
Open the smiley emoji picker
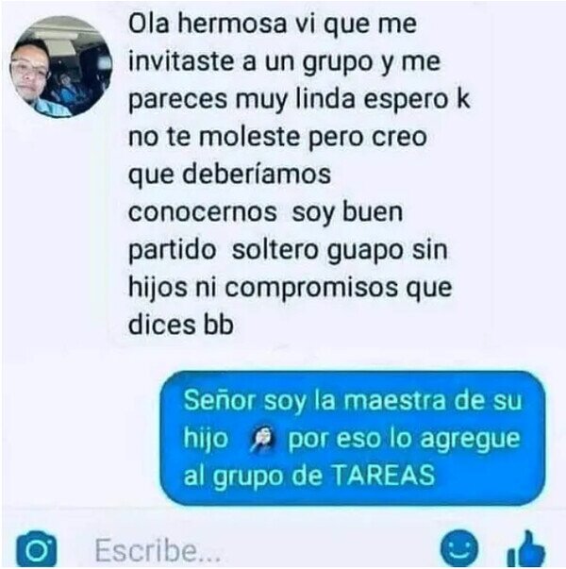tap(459, 548)
